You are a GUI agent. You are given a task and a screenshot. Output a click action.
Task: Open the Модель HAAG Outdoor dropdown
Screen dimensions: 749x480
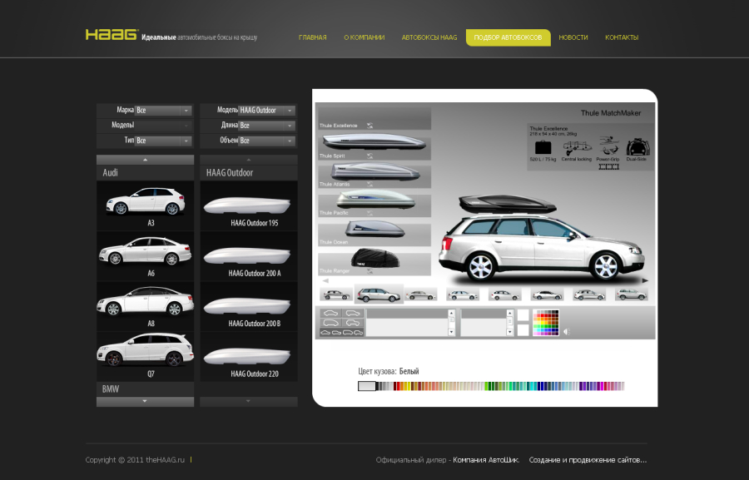click(x=266, y=111)
